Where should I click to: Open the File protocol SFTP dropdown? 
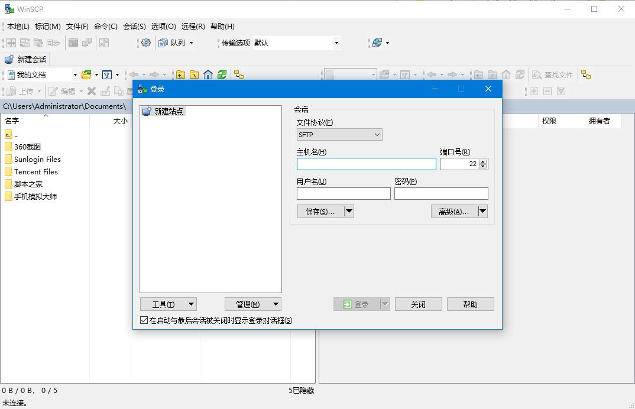(x=339, y=134)
